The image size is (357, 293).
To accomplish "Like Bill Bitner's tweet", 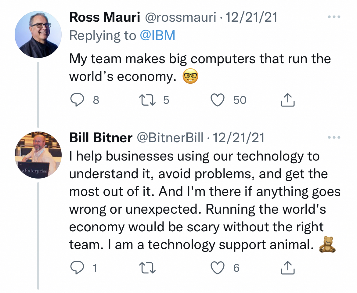I will tap(218, 268).
